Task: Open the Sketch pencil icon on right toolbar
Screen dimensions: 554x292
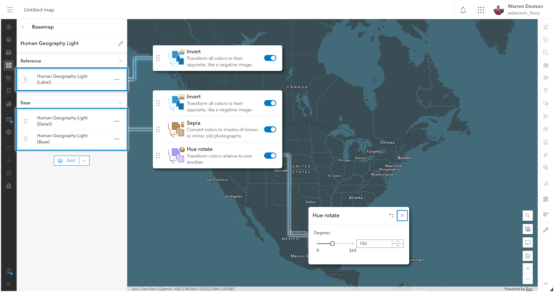Action: (x=546, y=214)
